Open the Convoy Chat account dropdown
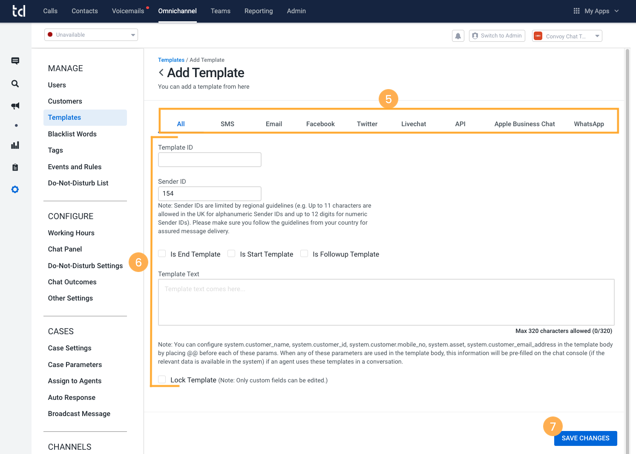Screen dimensions: 636x454 (x=567, y=36)
